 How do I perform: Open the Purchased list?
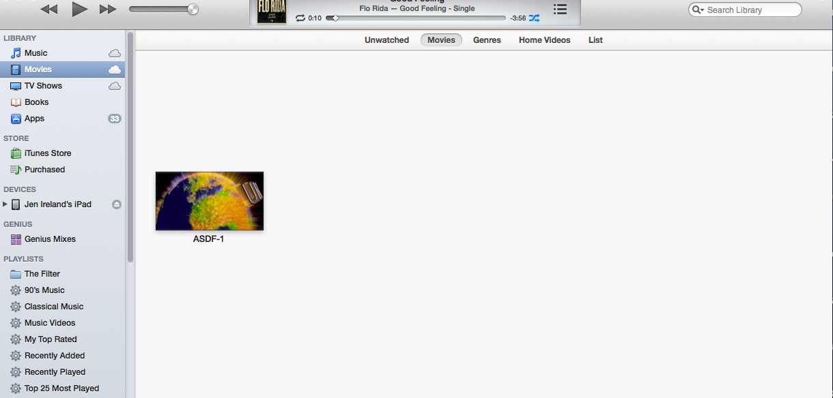pos(44,170)
